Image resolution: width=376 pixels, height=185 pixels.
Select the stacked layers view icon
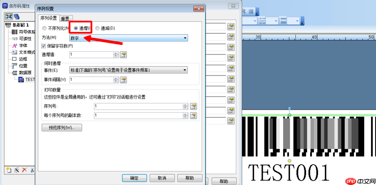(x=17, y=17)
